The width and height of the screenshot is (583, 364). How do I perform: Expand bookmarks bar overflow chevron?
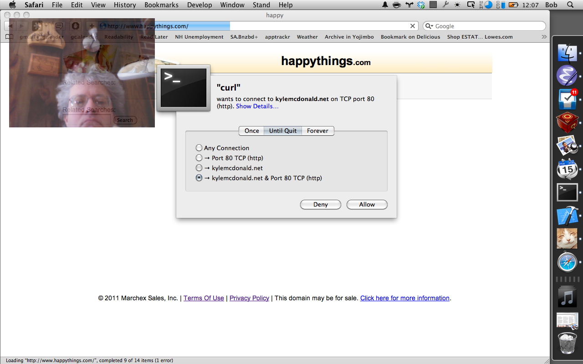point(544,37)
